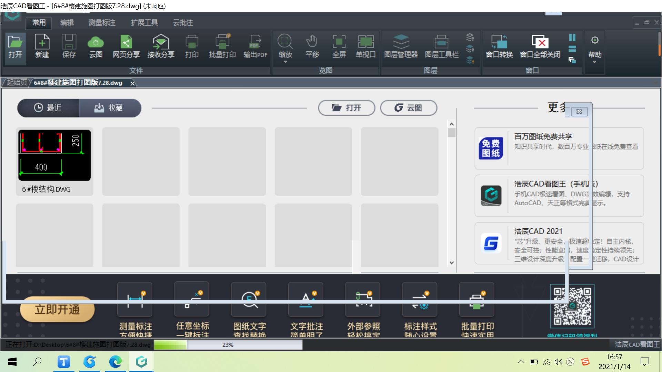Click the 任意坐标 coordinate feature icon
Image resolution: width=662 pixels, height=372 pixels.
(192, 300)
